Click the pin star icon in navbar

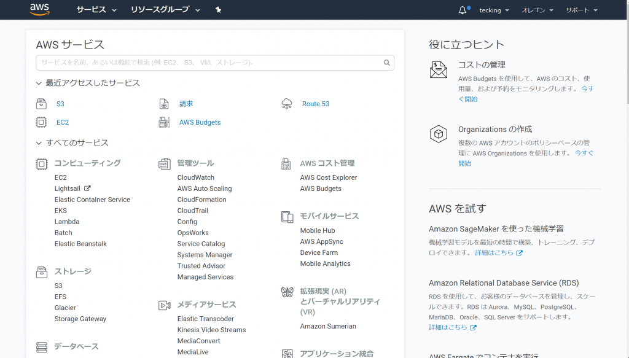(x=218, y=10)
